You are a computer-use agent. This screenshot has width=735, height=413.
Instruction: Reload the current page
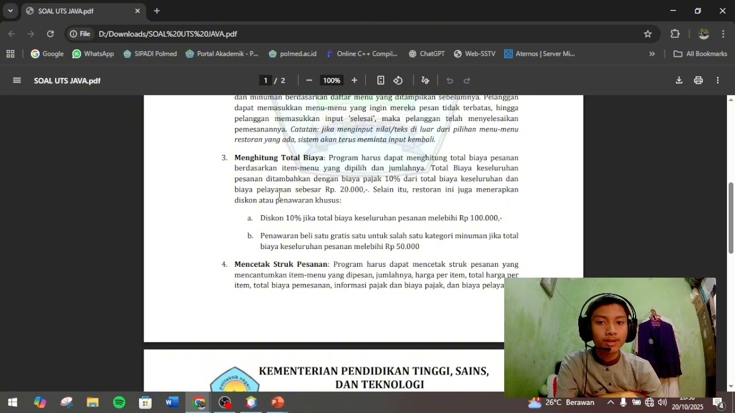pyautogui.click(x=51, y=34)
